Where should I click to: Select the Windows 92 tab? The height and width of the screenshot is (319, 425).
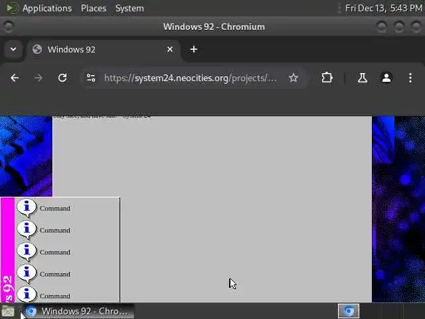(x=103, y=49)
